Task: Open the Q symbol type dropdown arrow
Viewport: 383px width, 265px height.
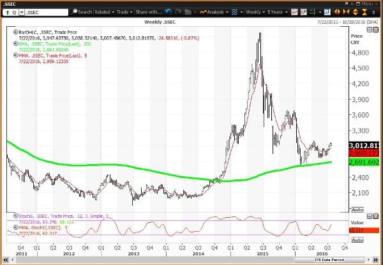Action: pyautogui.click(x=22, y=13)
